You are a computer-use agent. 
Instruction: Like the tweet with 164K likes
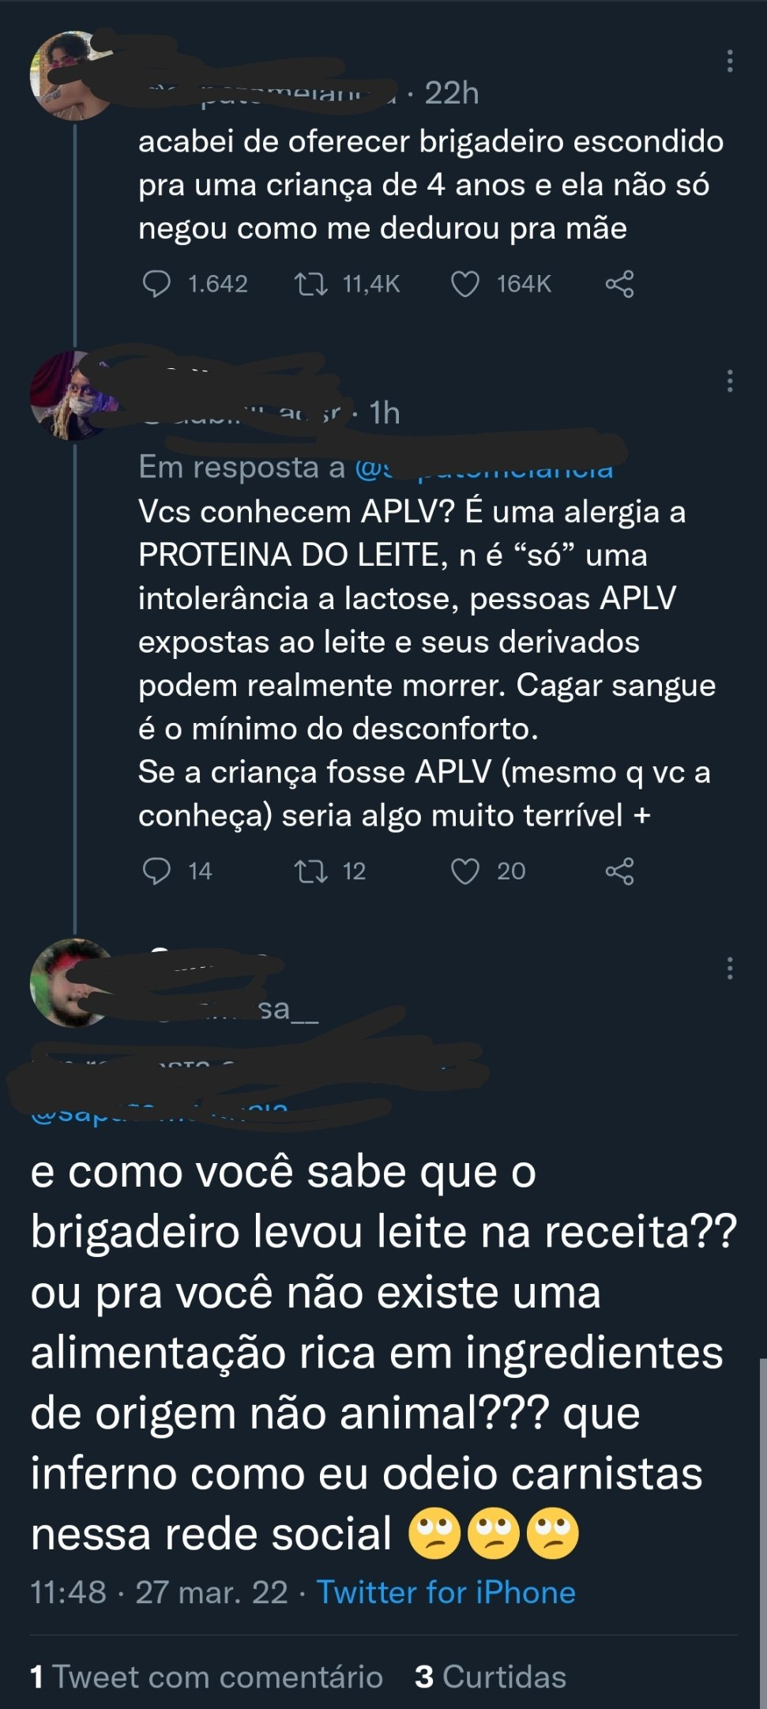click(x=464, y=284)
